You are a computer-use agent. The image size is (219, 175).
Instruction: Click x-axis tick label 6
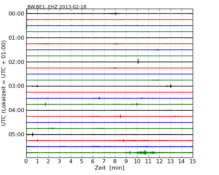[x=93, y=162]
